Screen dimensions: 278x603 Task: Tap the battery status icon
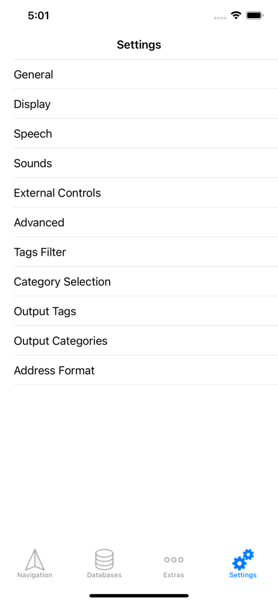click(254, 16)
